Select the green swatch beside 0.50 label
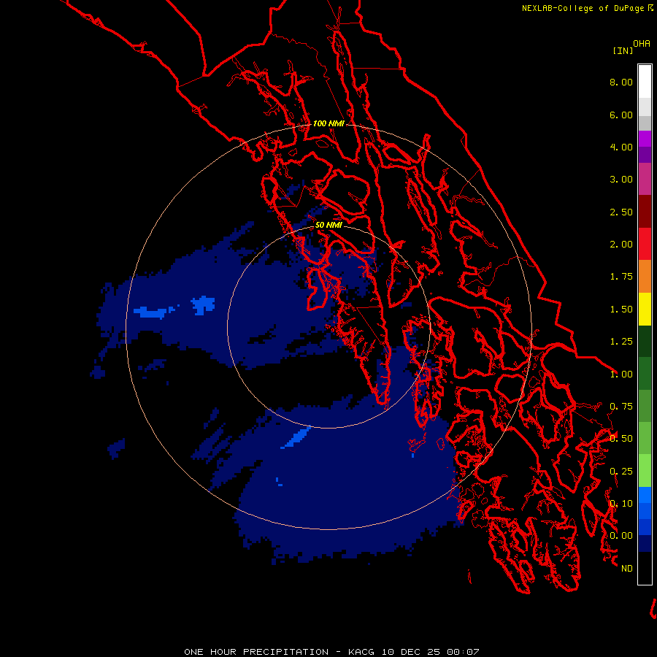 pos(645,438)
